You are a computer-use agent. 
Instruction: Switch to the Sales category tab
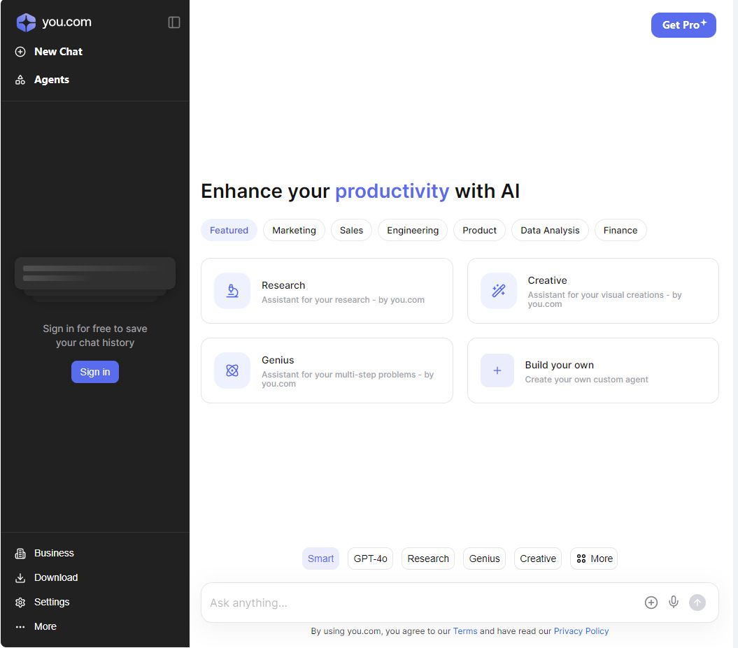(352, 230)
